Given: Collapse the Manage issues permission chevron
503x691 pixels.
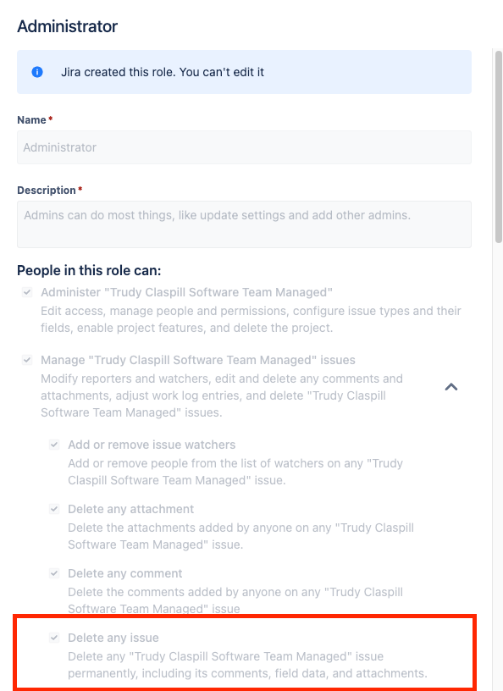Looking at the screenshot, I should (451, 387).
